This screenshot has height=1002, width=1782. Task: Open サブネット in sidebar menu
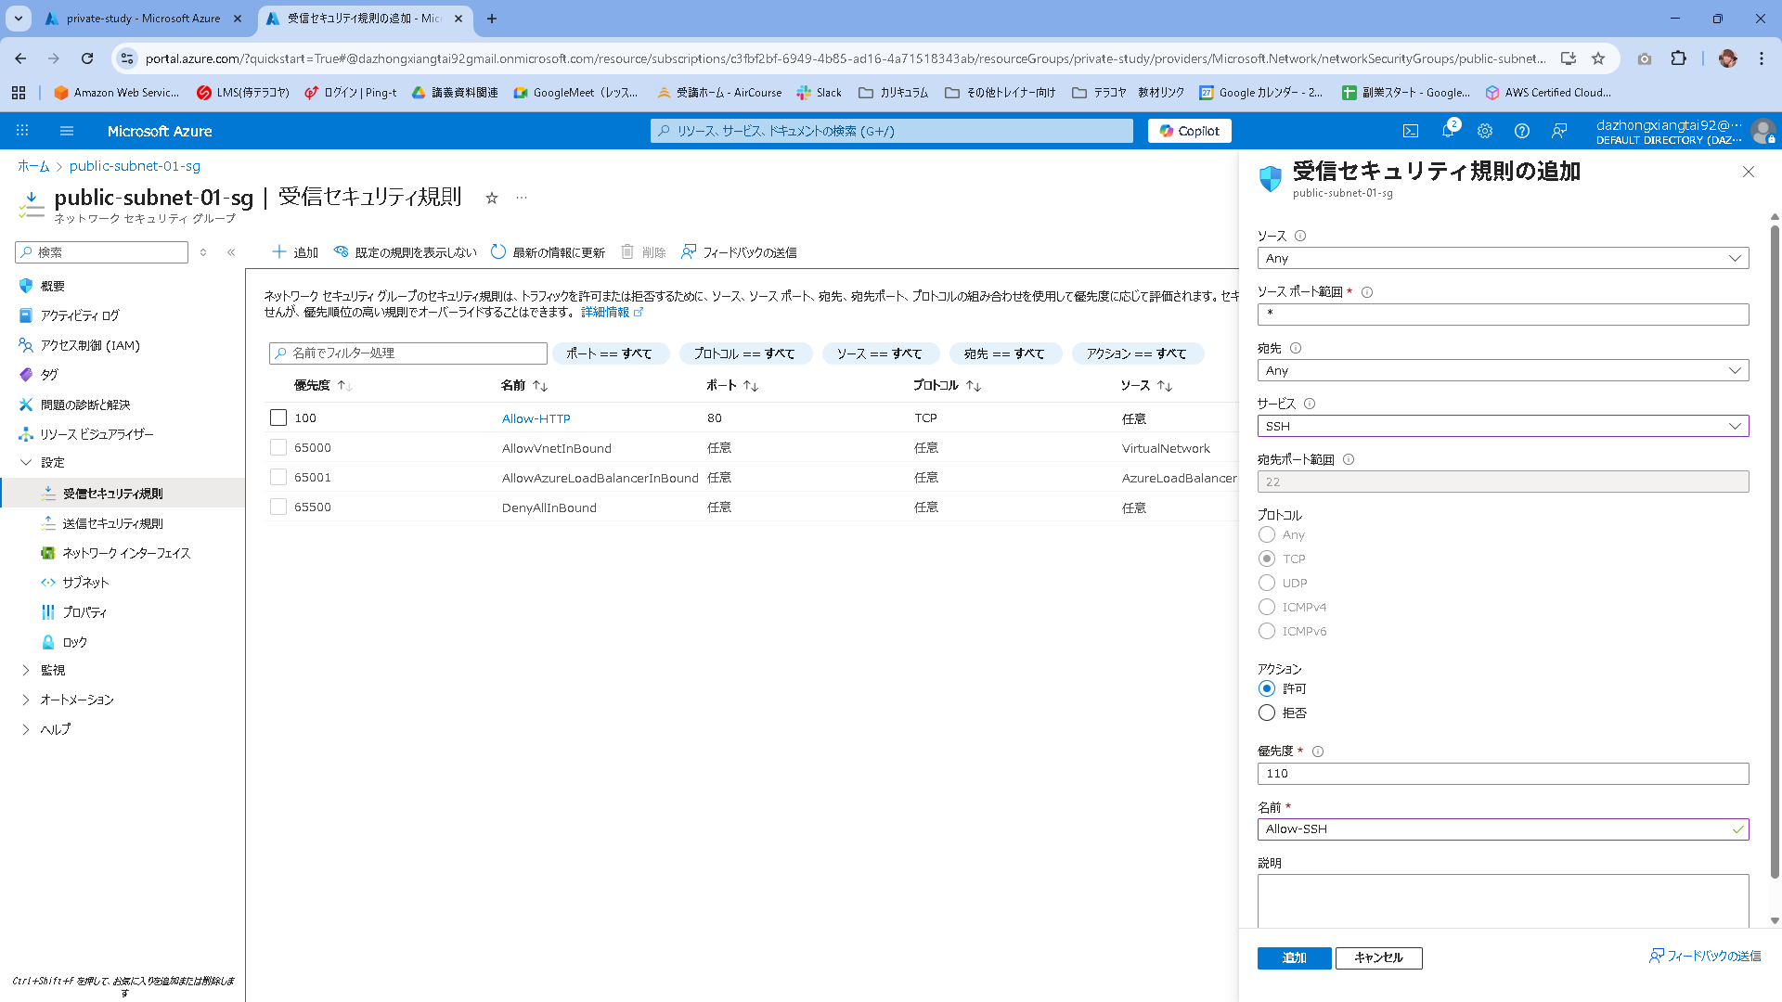pyautogui.click(x=85, y=583)
